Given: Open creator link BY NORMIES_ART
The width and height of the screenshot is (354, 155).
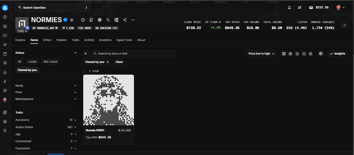Looking at the screenshot, I should click(x=45, y=28).
